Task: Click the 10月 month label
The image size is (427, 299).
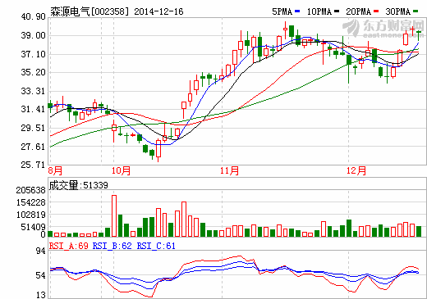Action: pyautogui.click(x=121, y=171)
